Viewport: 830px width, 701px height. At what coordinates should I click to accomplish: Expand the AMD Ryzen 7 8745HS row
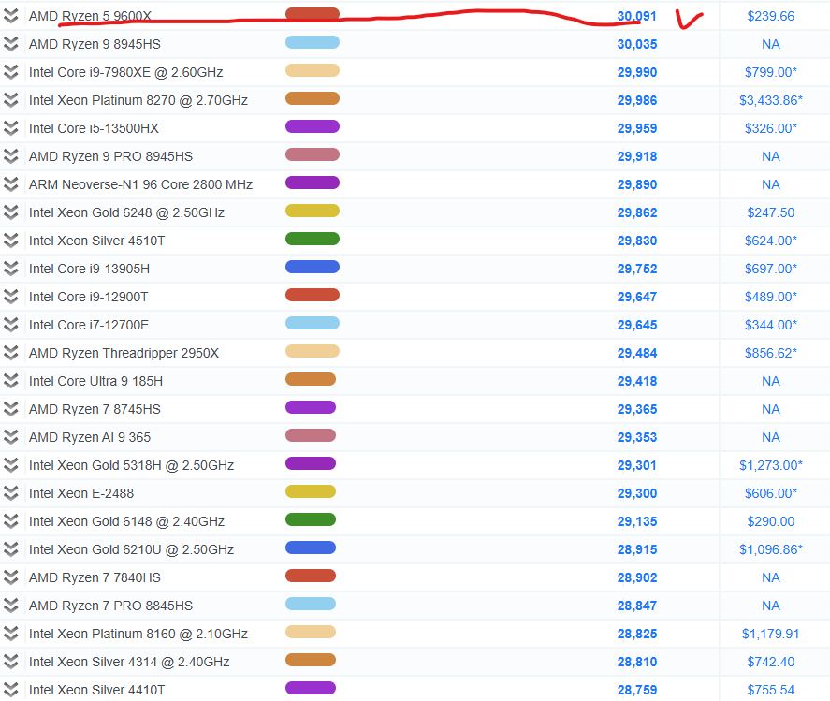tap(10, 409)
